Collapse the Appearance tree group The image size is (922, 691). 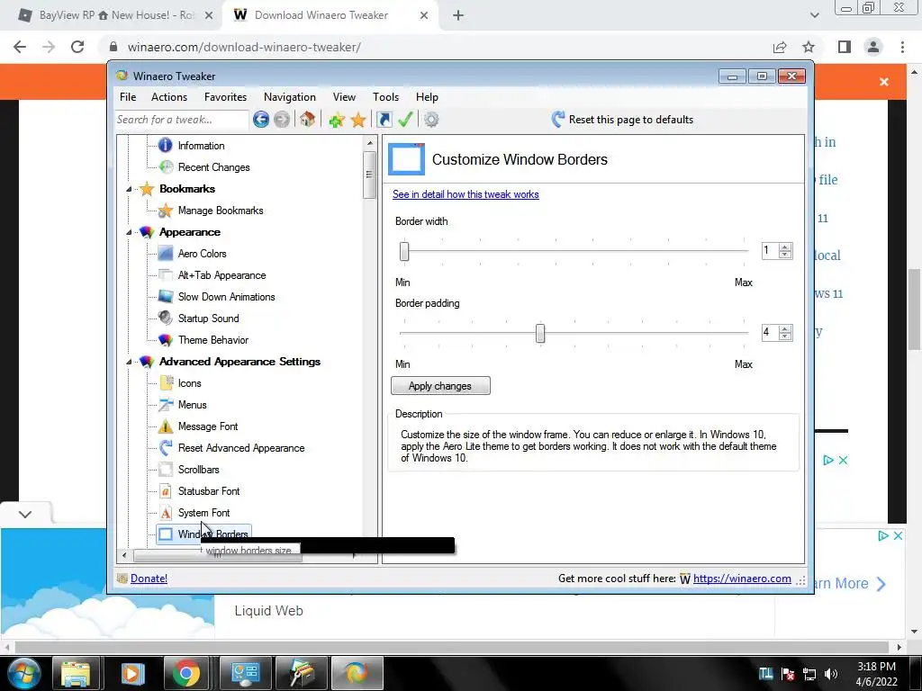[x=129, y=233]
